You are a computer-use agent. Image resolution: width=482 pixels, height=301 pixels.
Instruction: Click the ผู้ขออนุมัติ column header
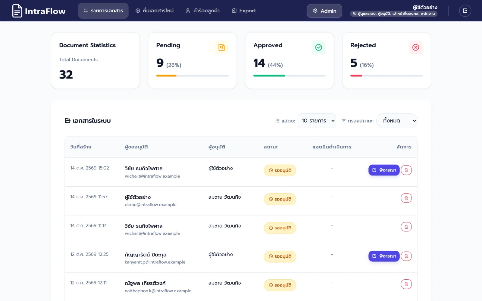tap(136, 147)
